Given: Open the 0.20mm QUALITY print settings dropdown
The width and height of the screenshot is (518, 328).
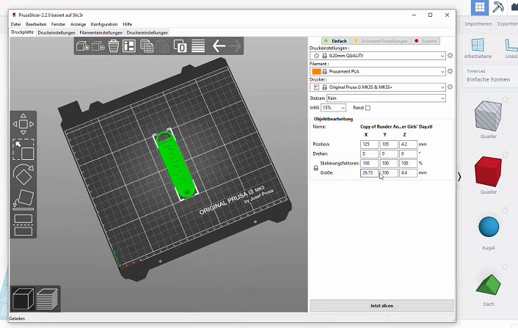Looking at the screenshot, I should [378, 56].
